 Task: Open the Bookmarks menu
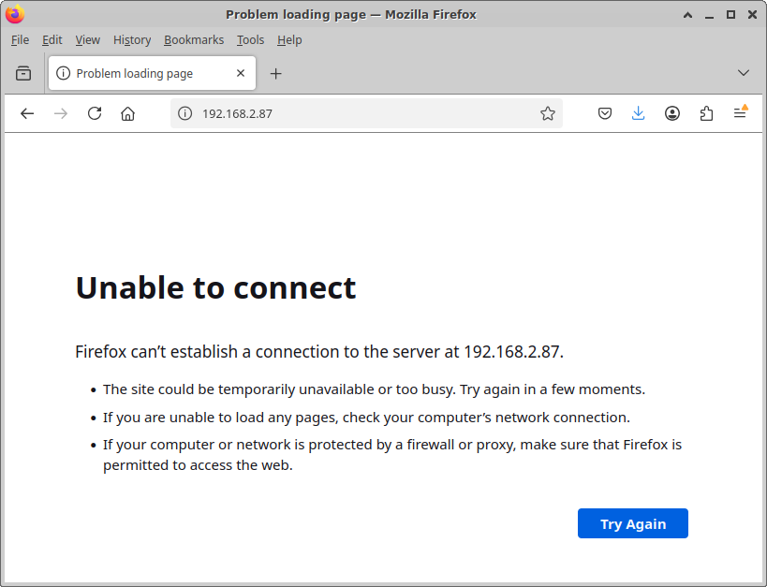pos(194,40)
